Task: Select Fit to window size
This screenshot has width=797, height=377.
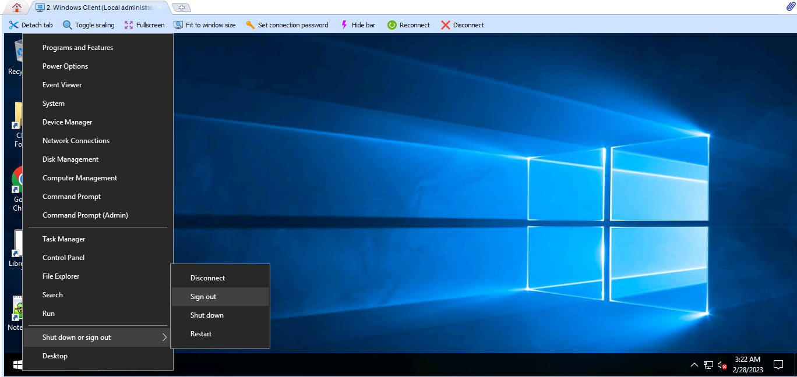Action: [204, 25]
